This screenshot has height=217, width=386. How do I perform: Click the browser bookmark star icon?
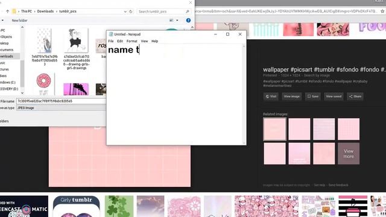tap(382, 11)
